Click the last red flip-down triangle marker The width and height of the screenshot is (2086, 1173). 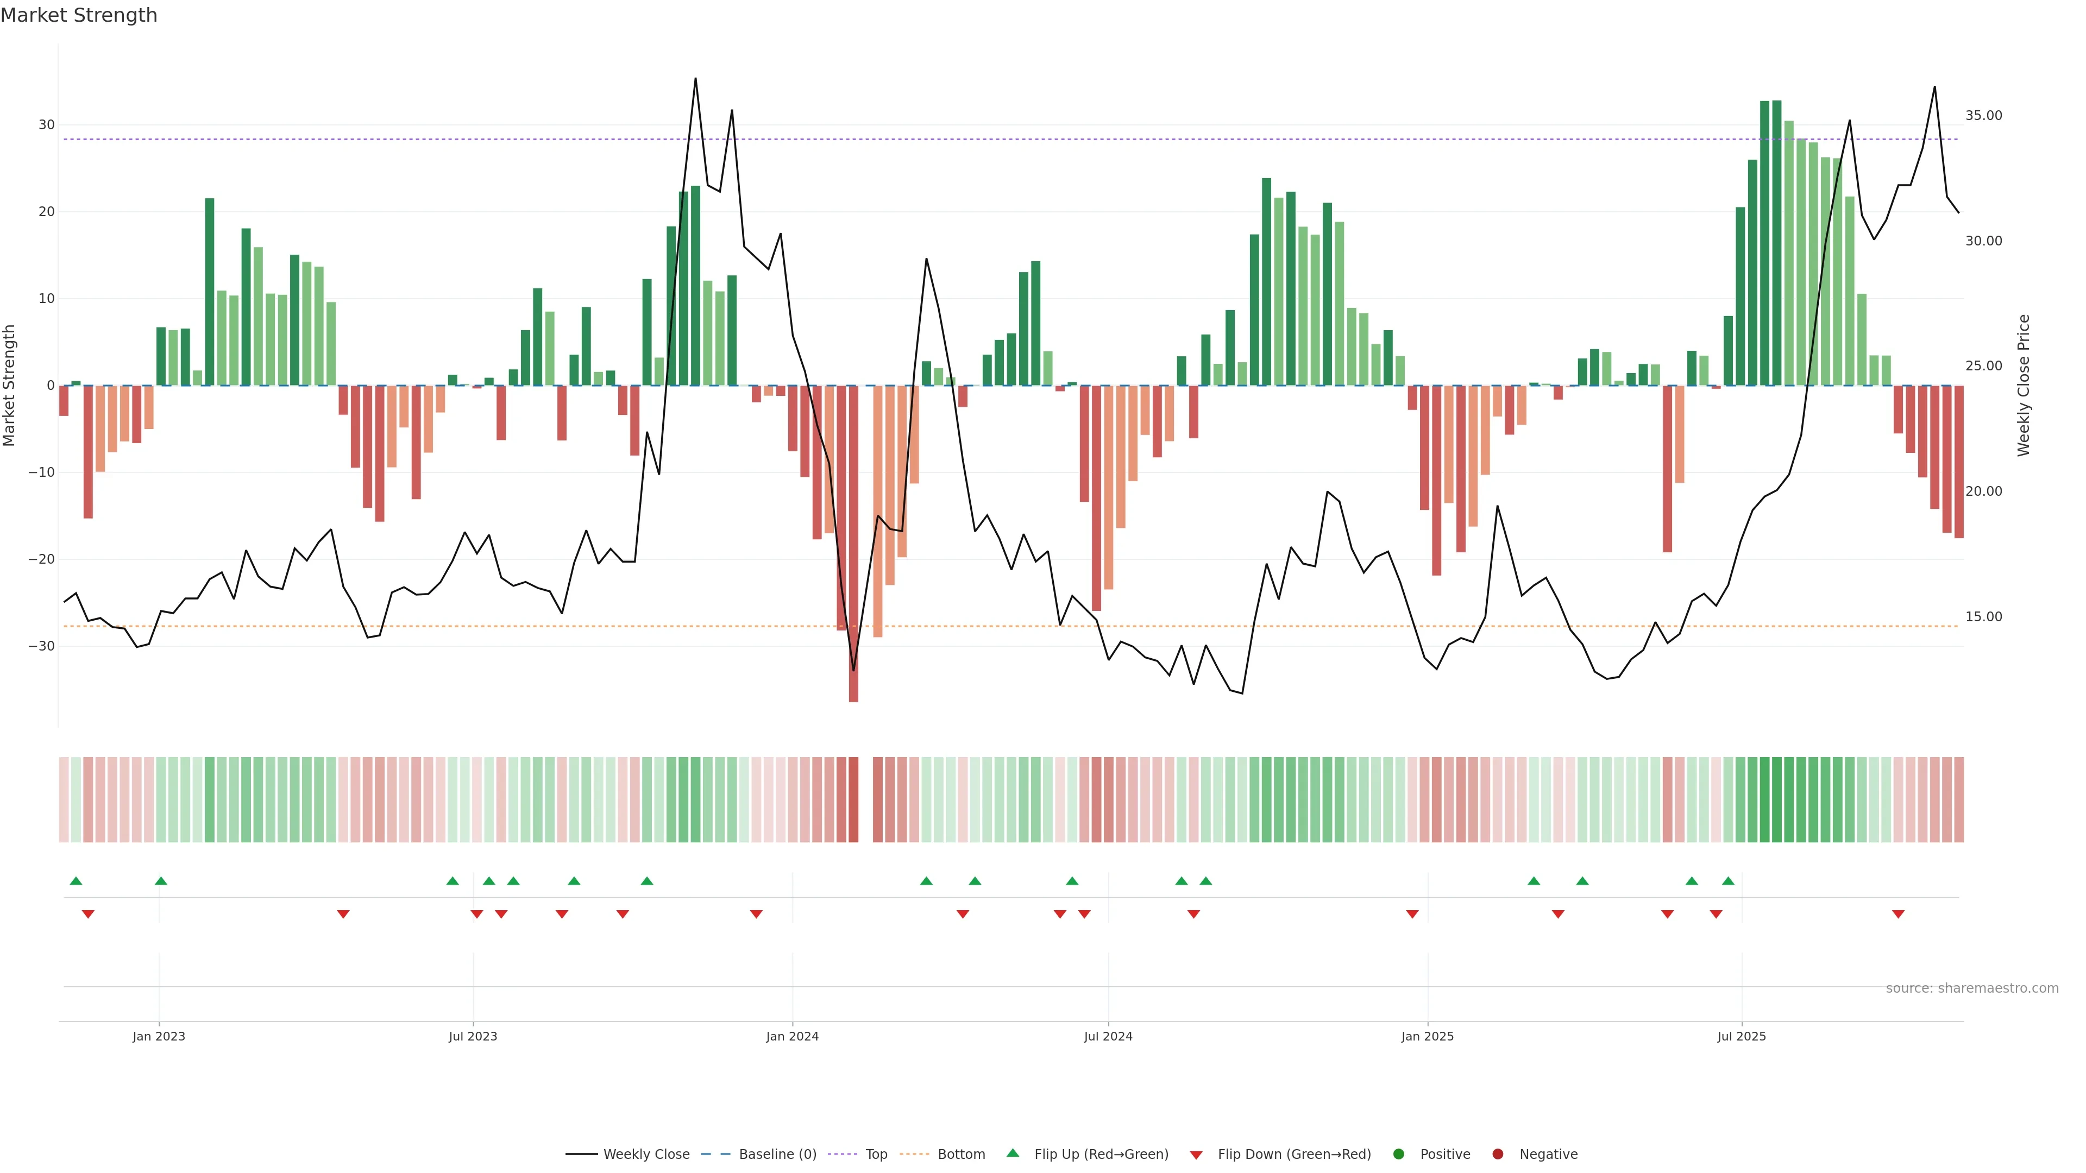point(1898,914)
